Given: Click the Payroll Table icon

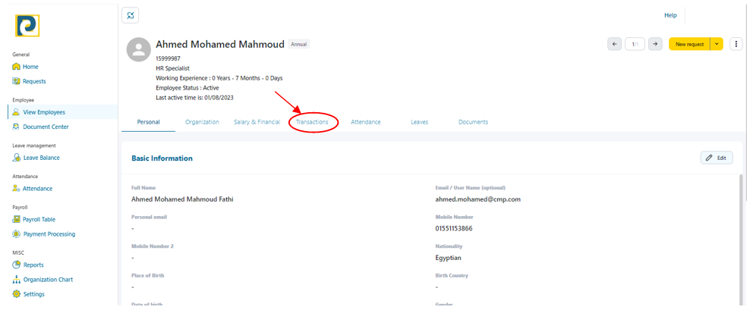Looking at the screenshot, I should (x=17, y=219).
